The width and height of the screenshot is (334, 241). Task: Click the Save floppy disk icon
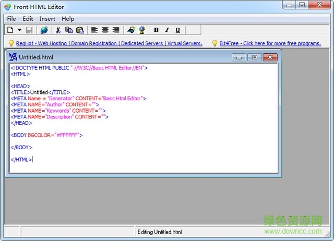[29, 30]
